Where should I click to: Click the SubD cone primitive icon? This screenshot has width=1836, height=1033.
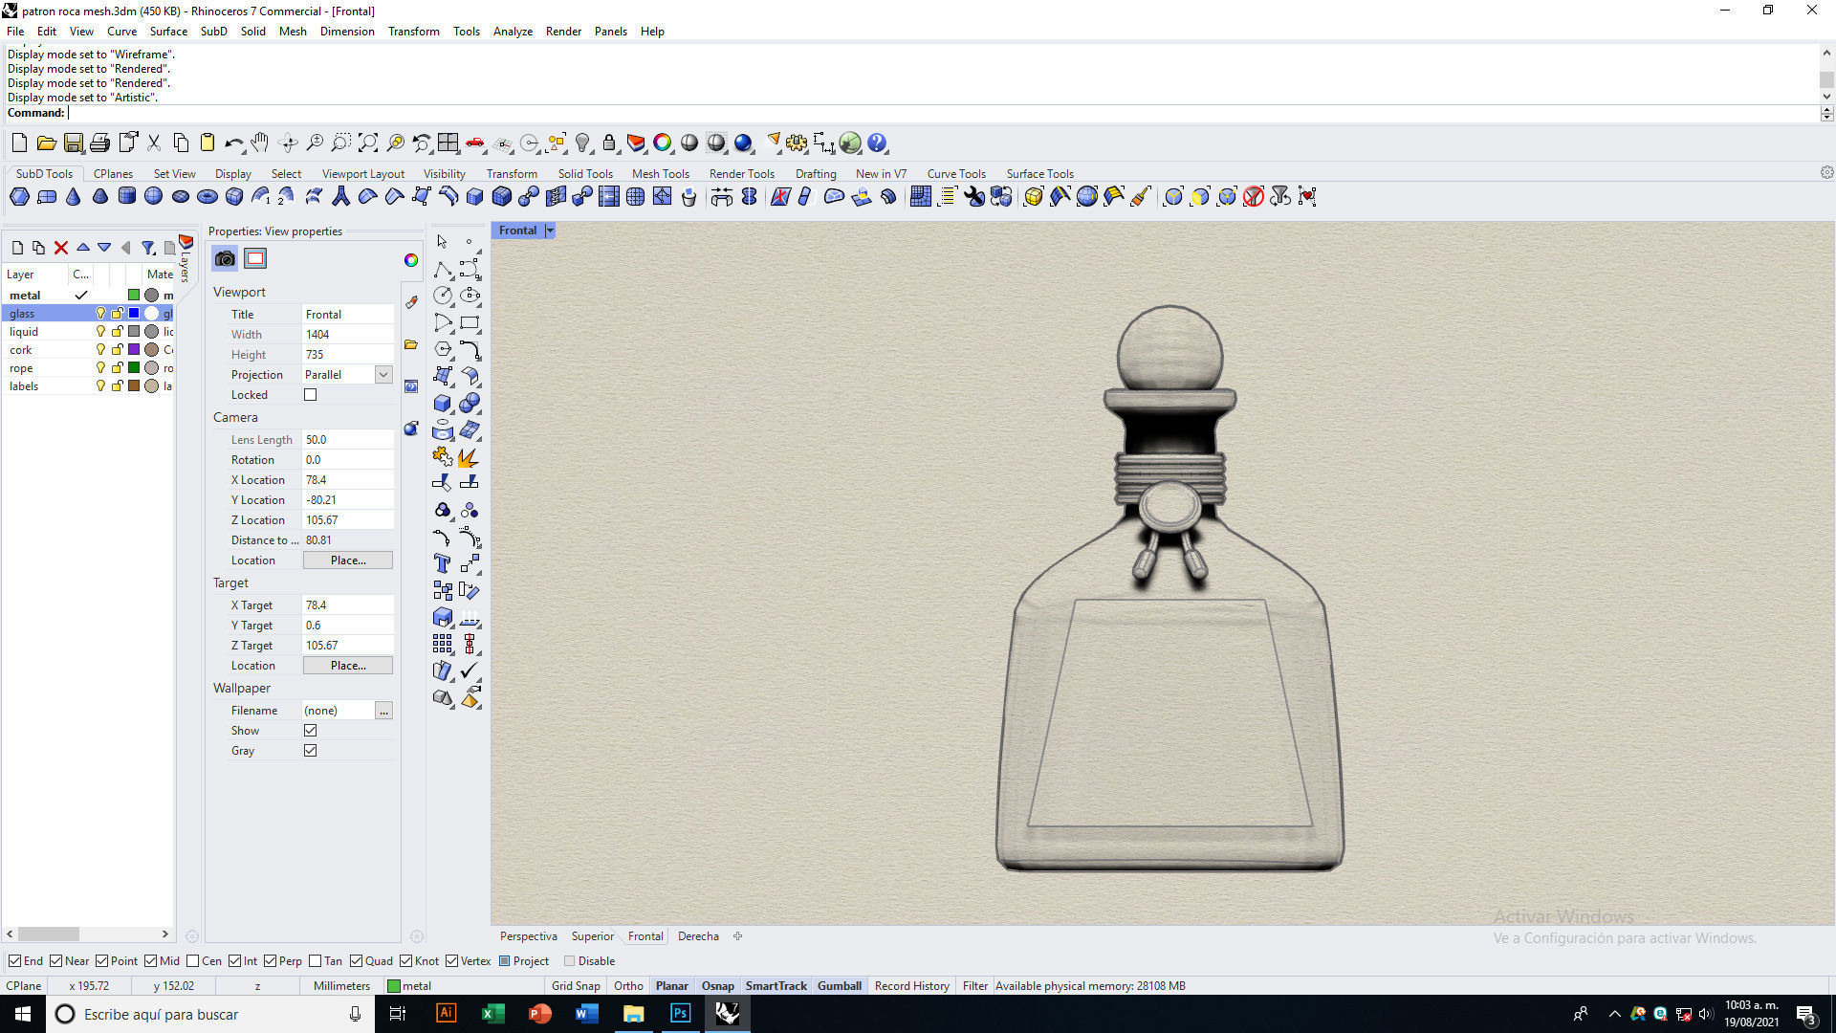click(x=74, y=197)
